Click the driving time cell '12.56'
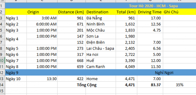This screenshot has width=196, height=95. 150,24
